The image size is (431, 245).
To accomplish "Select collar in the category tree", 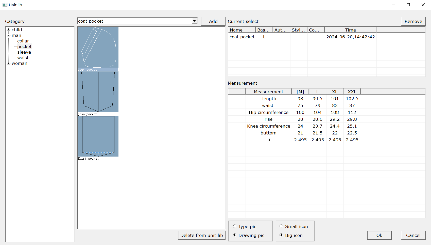I will point(23,41).
